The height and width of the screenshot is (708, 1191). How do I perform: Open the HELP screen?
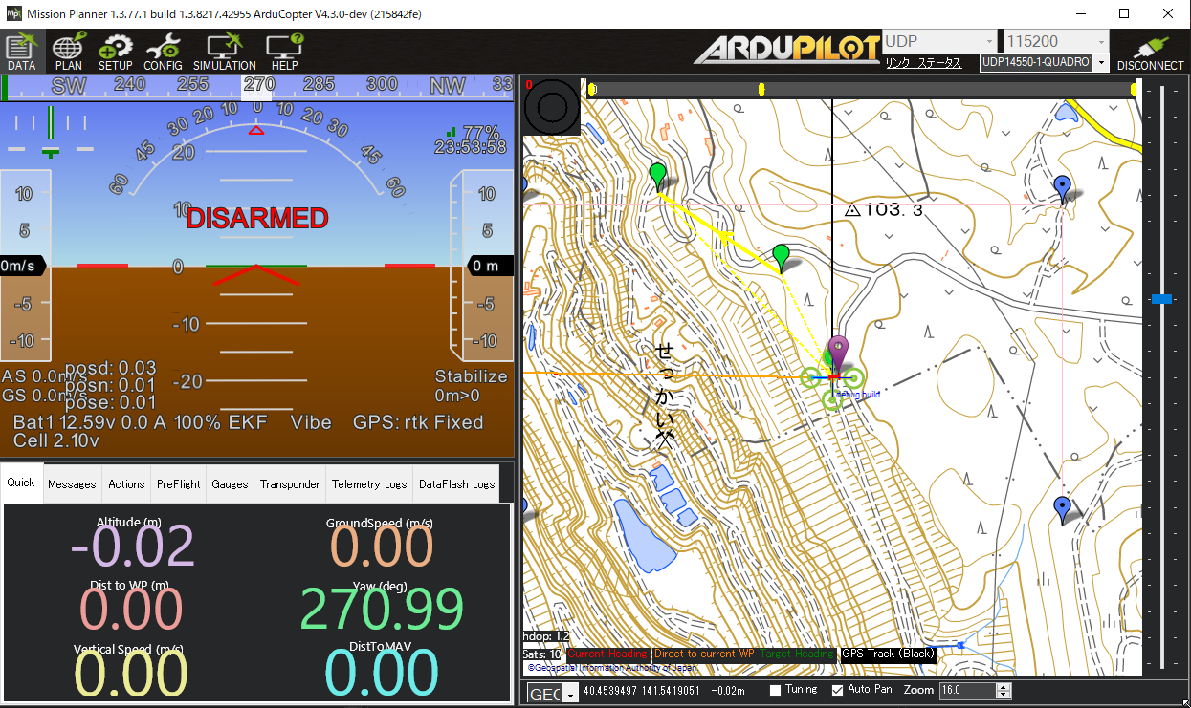pos(284,52)
